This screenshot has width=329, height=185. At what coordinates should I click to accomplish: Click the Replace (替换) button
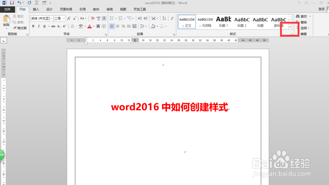[301, 22]
